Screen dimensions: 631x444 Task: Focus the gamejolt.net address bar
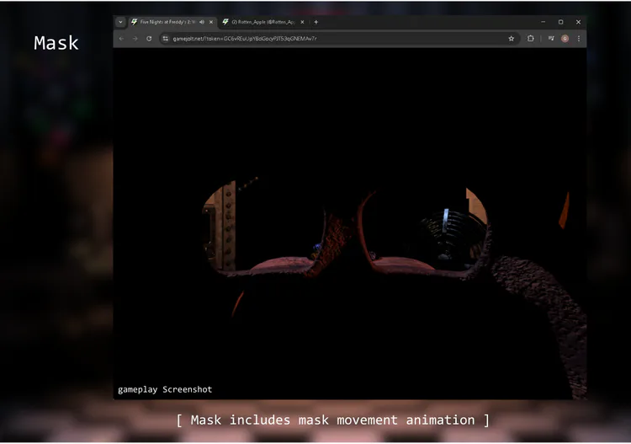339,39
